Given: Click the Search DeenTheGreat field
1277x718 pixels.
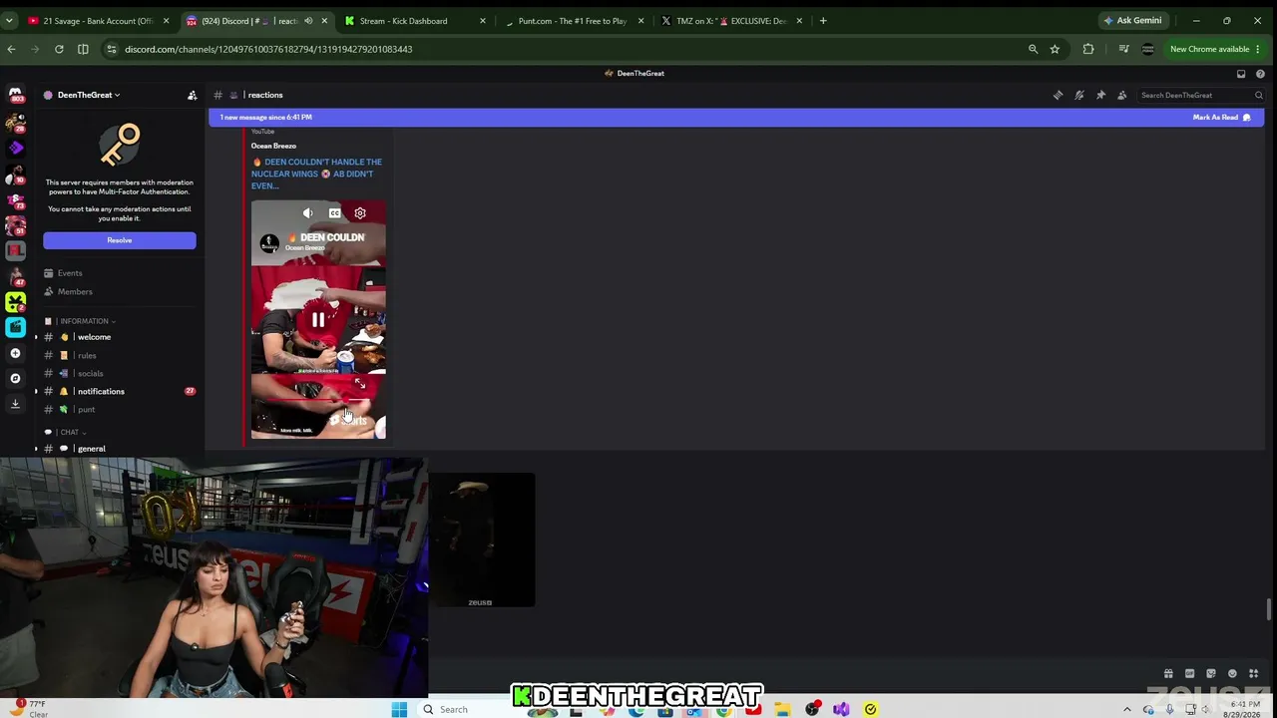Looking at the screenshot, I should pos(1201,95).
